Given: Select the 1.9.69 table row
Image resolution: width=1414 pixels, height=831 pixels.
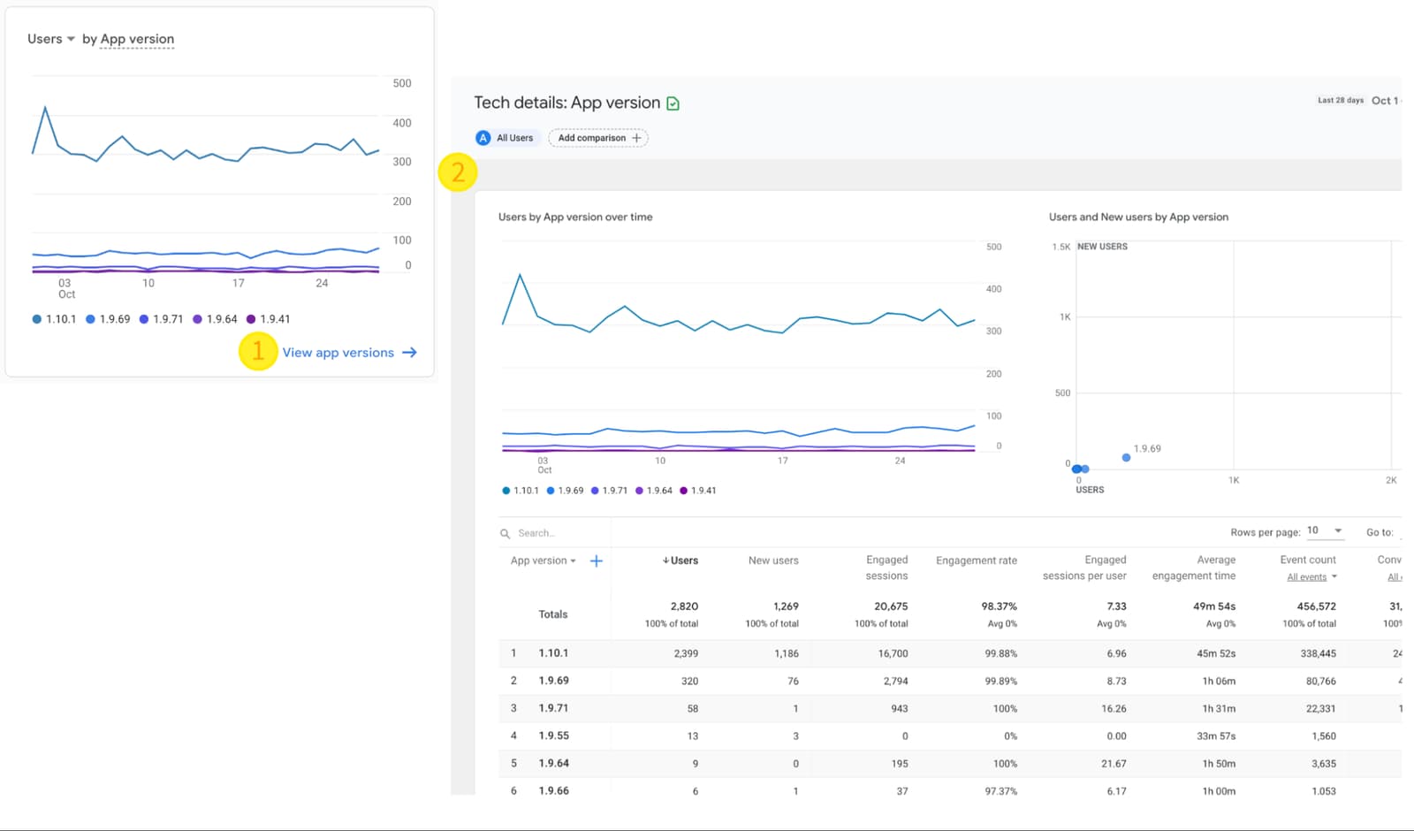Looking at the screenshot, I should (950, 681).
